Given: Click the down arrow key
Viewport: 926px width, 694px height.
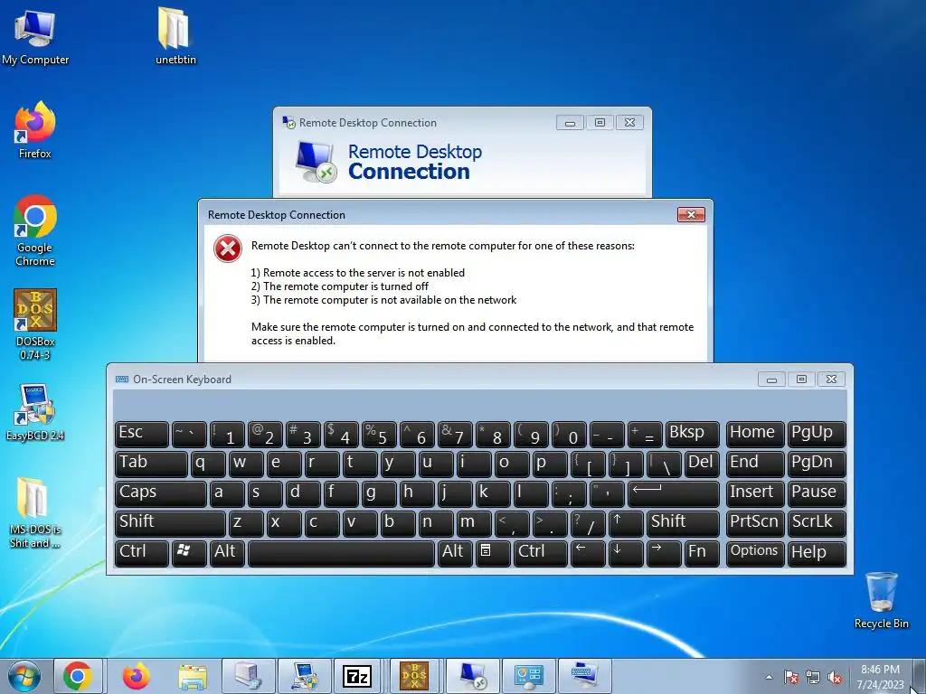Looking at the screenshot, I should pos(626,553).
